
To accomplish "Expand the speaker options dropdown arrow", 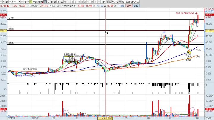I will [x=28, y=2].
